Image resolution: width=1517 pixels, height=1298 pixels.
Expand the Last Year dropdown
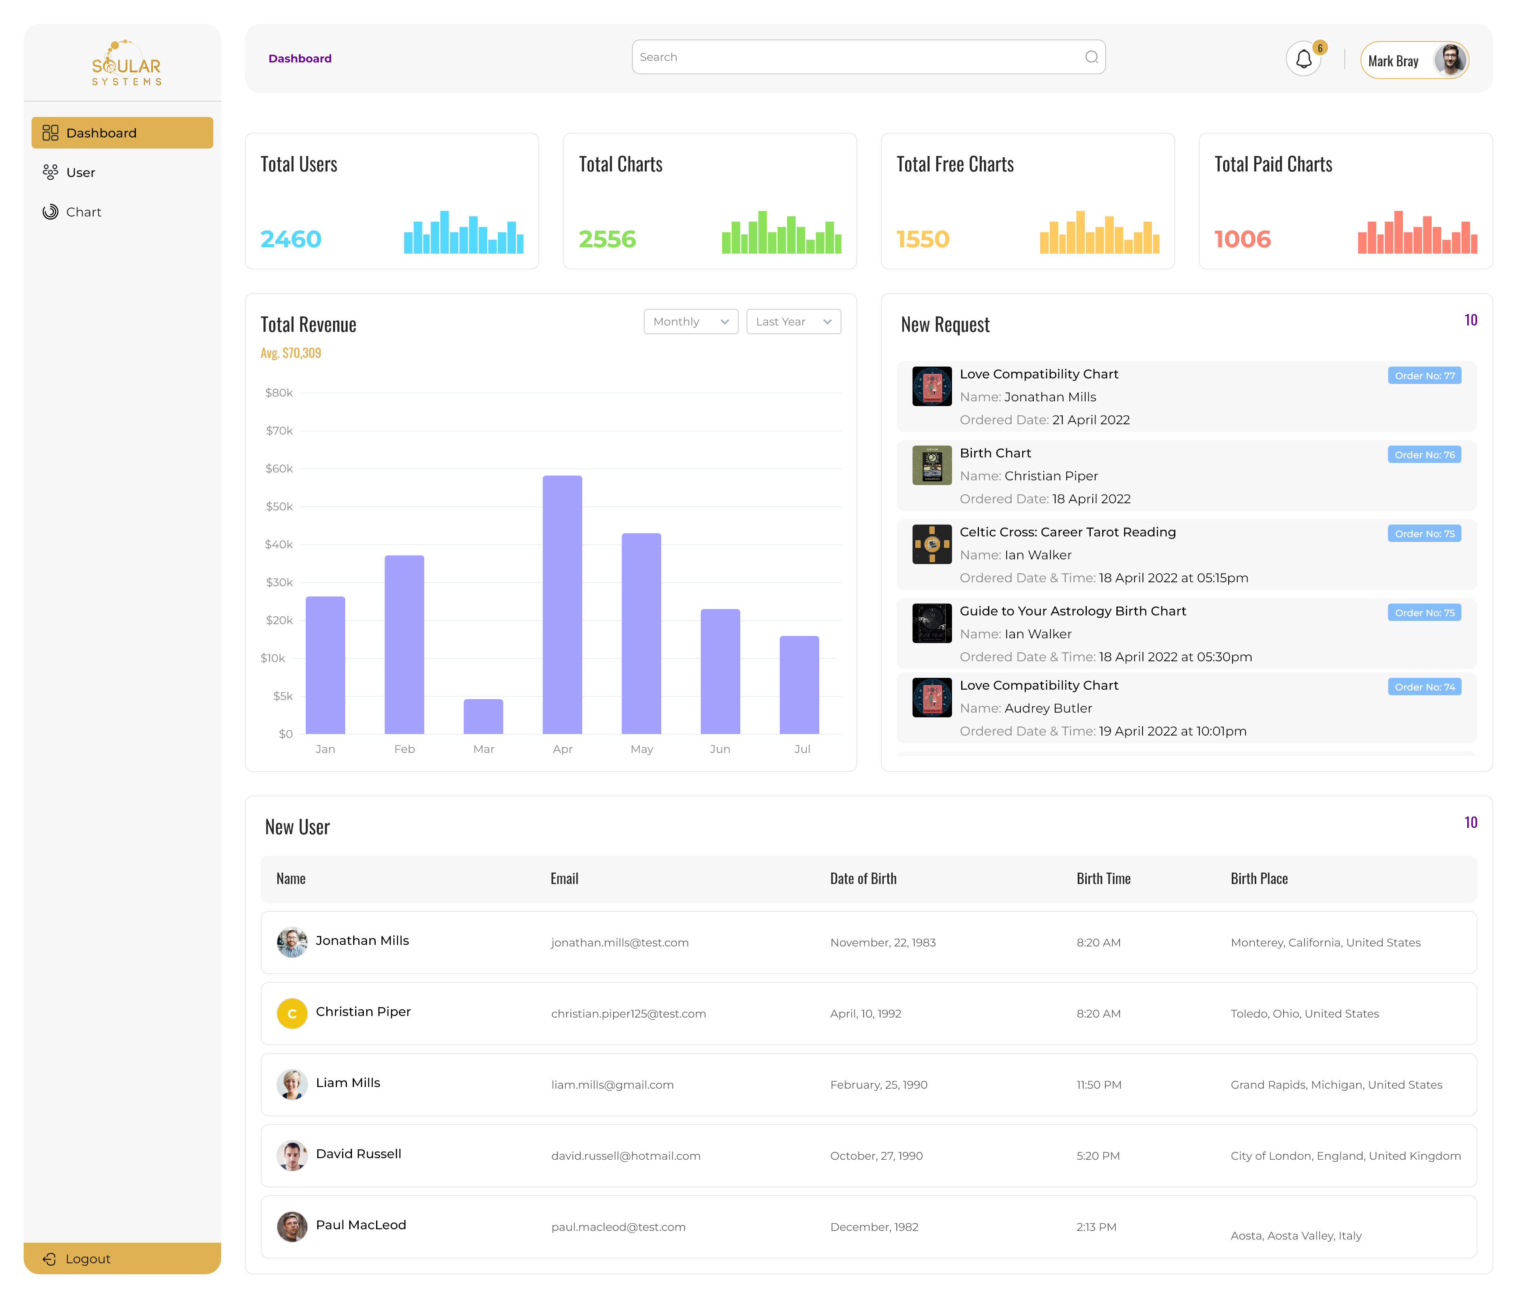(x=793, y=322)
